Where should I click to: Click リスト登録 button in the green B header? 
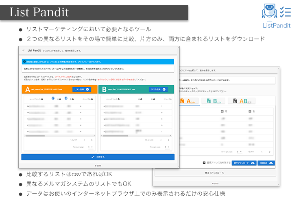(x=158, y=89)
